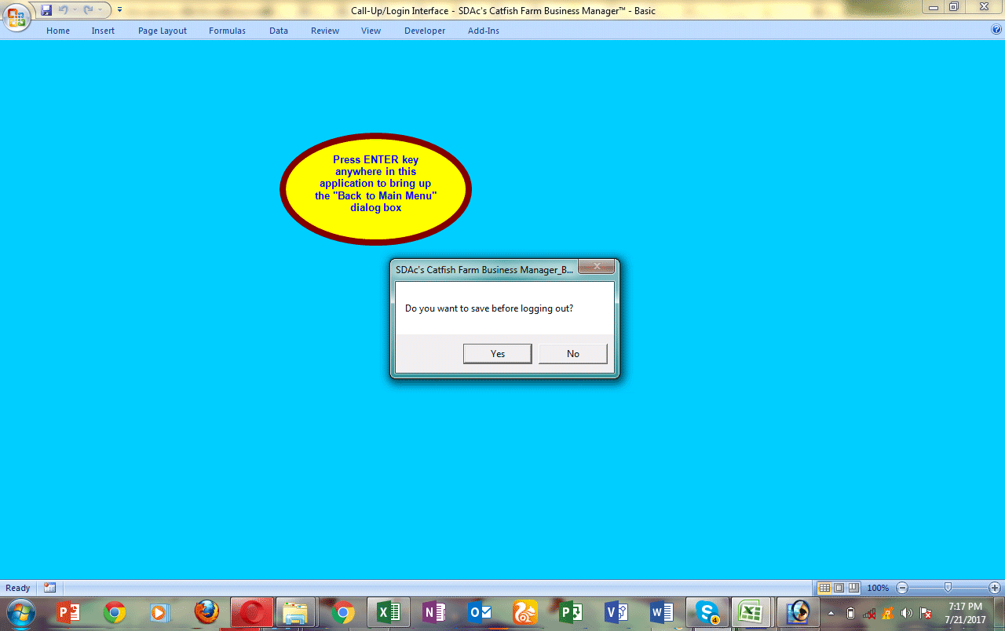Open OneNote from the taskbar
Image resolution: width=1005 pixels, height=631 pixels.
click(434, 613)
